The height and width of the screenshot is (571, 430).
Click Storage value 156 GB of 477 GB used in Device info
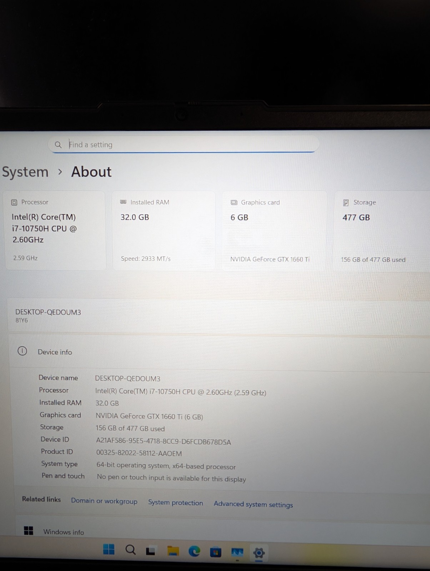pos(130,429)
